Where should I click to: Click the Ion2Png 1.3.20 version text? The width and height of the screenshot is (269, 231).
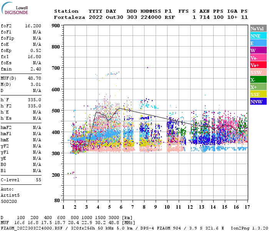pos(249,228)
